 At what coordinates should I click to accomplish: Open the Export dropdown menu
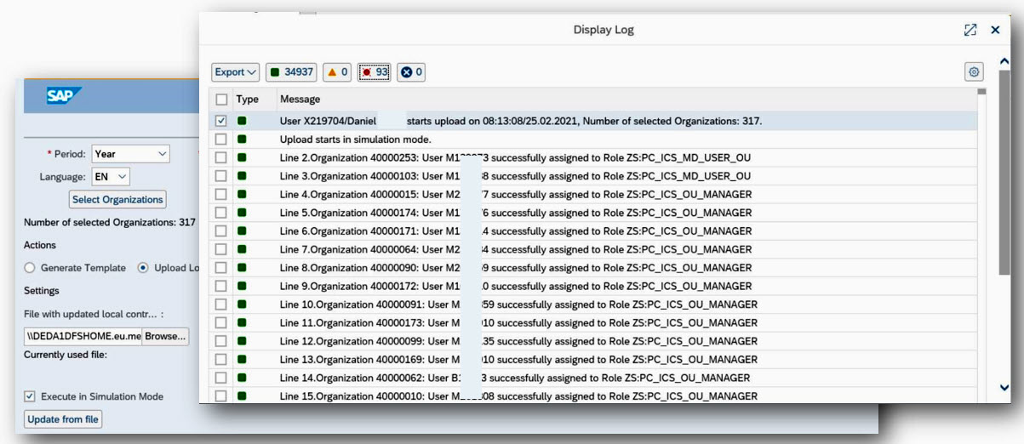(236, 72)
